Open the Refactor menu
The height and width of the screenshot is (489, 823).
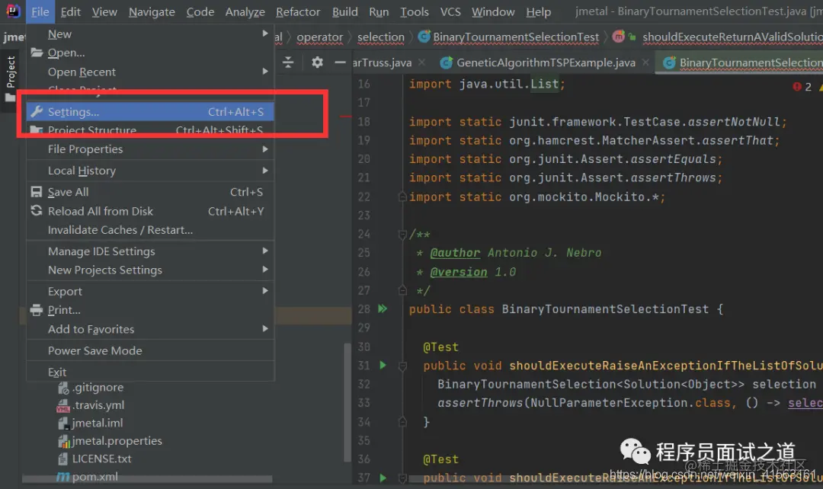pos(298,11)
